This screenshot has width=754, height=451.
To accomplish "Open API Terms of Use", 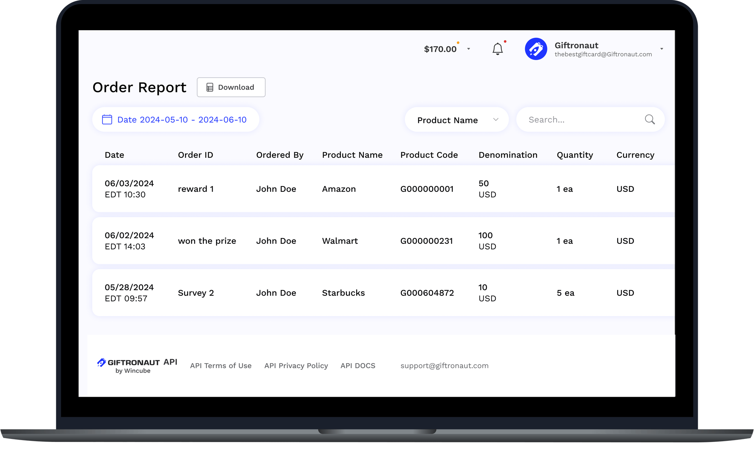I will [x=221, y=365].
